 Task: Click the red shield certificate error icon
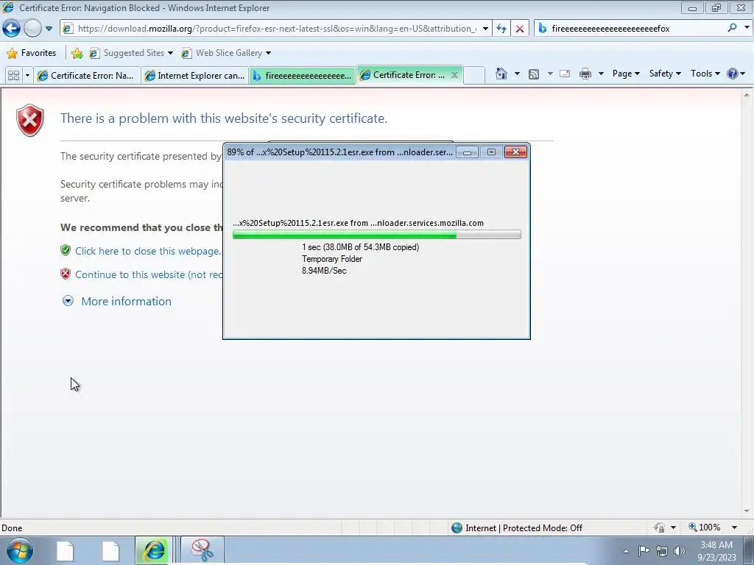(x=29, y=120)
